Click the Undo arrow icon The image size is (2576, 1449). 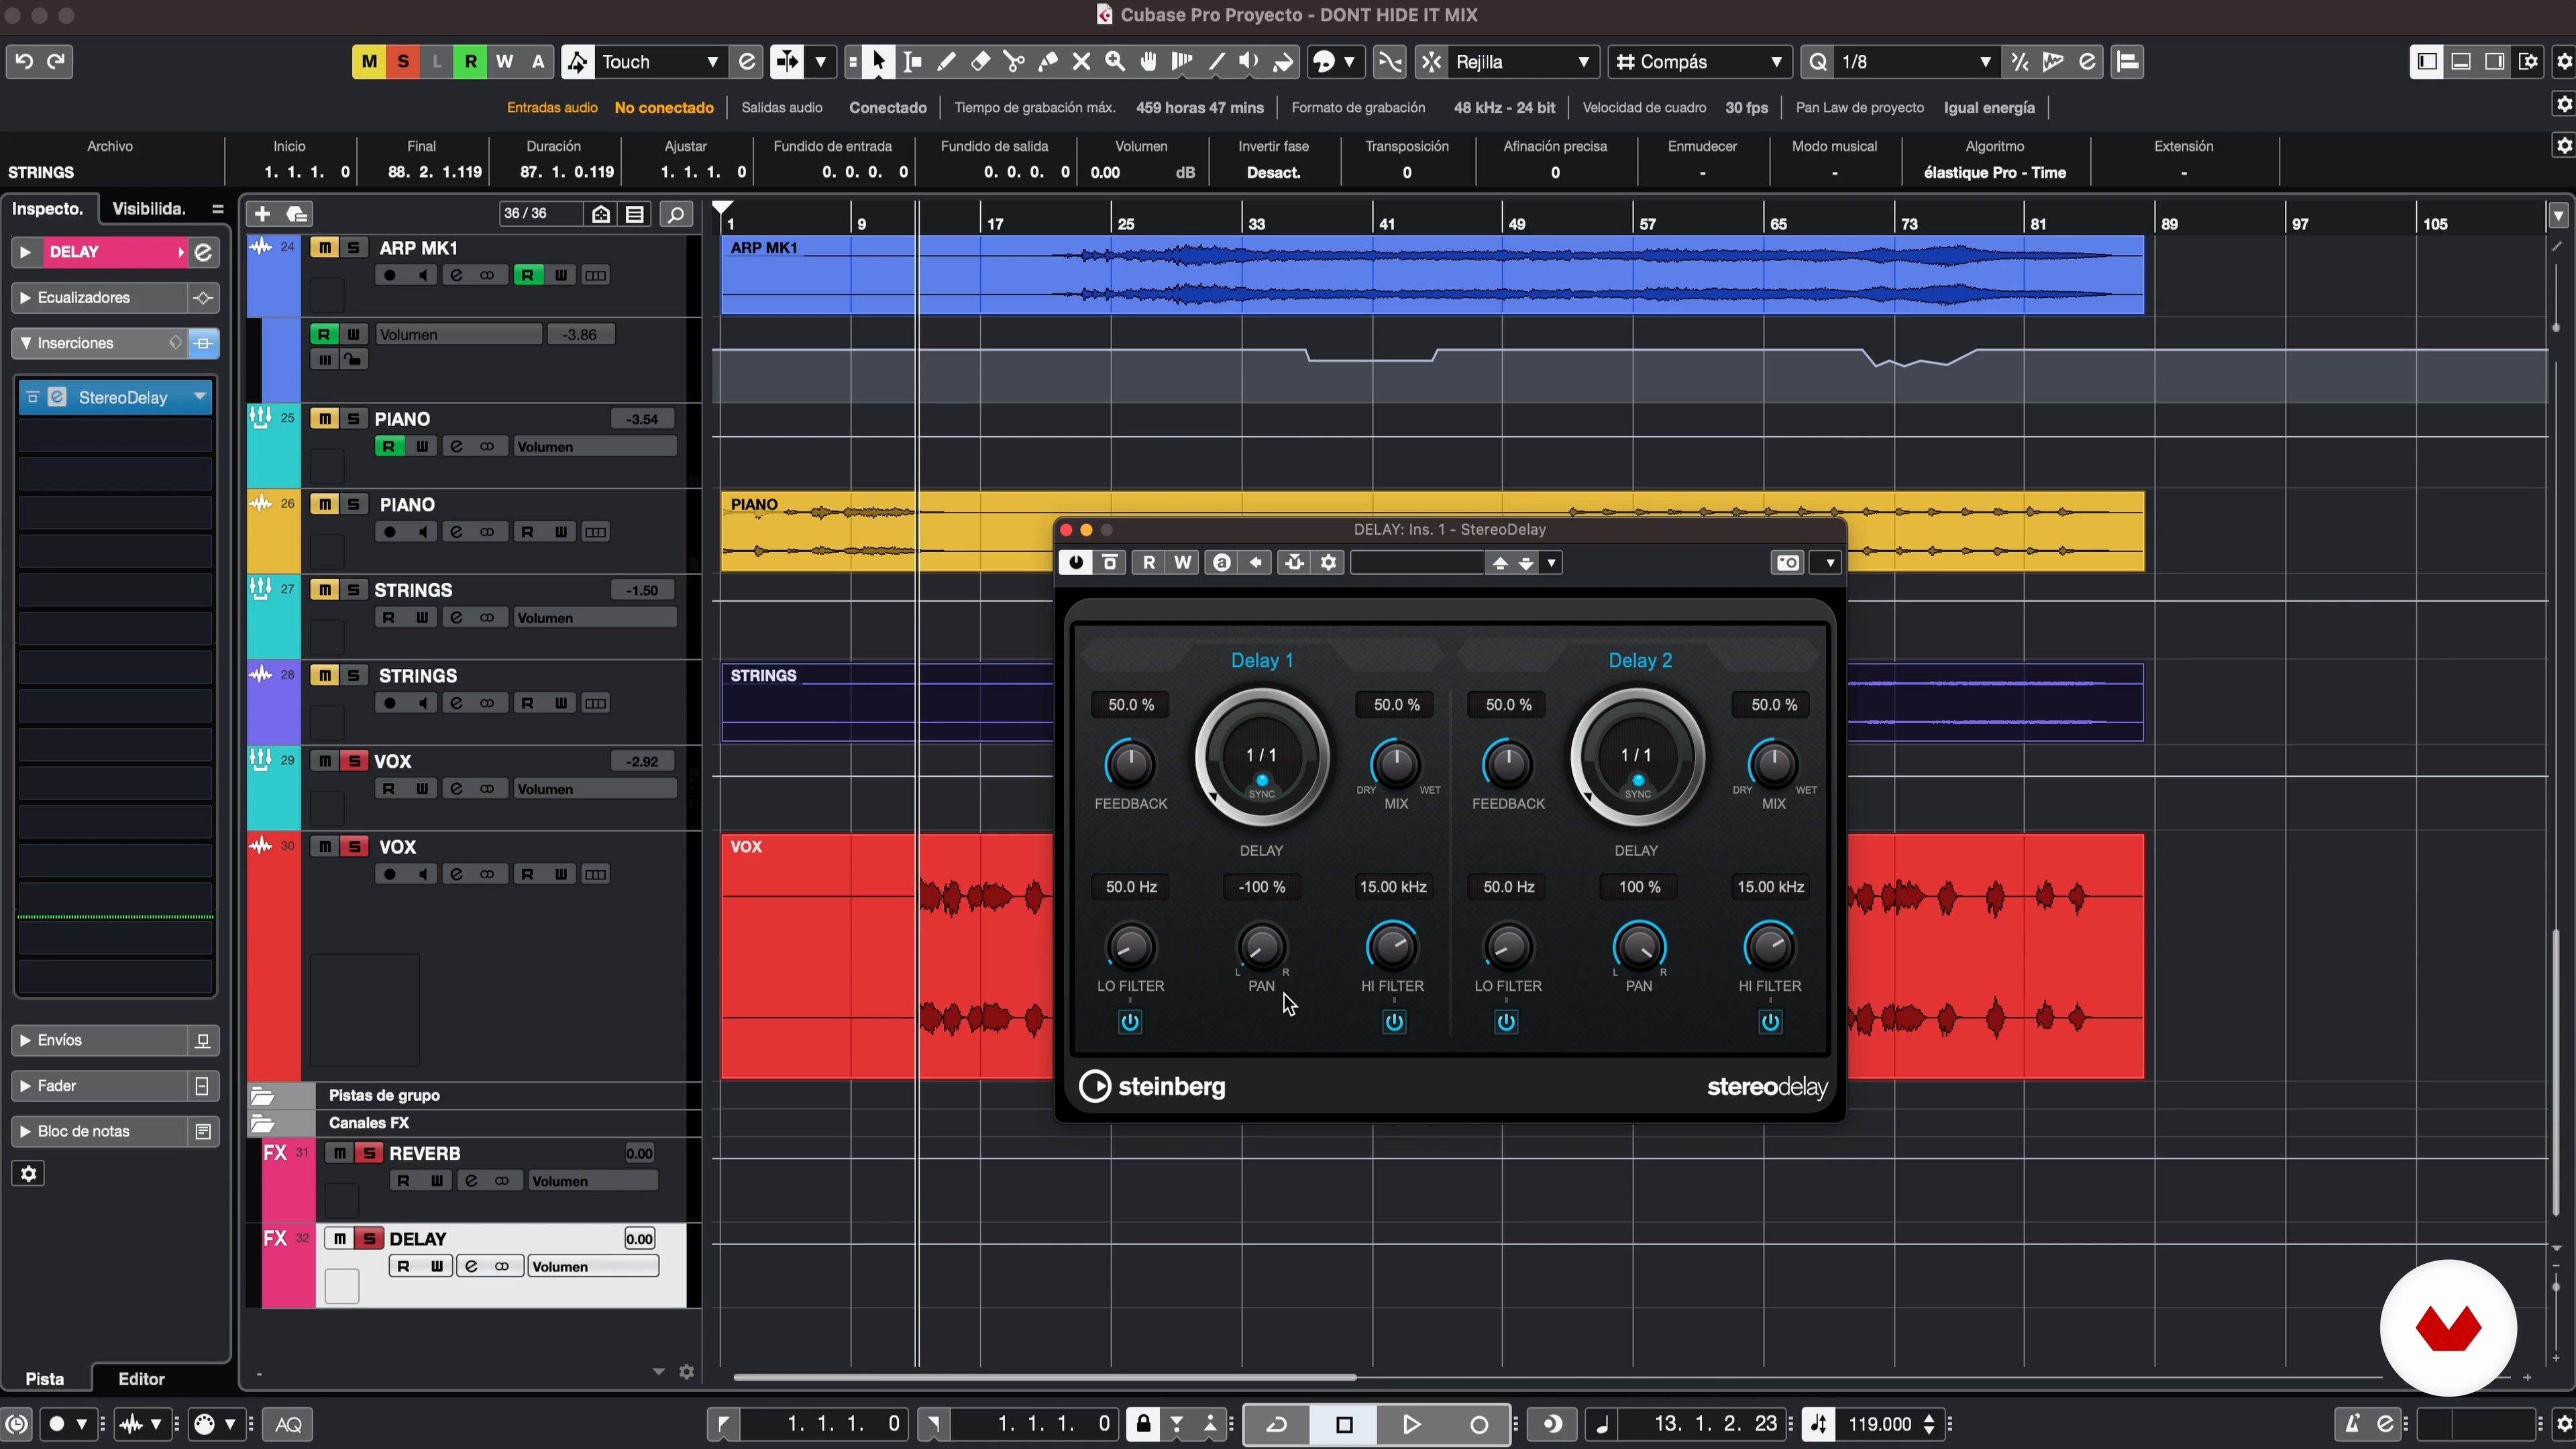[x=24, y=62]
